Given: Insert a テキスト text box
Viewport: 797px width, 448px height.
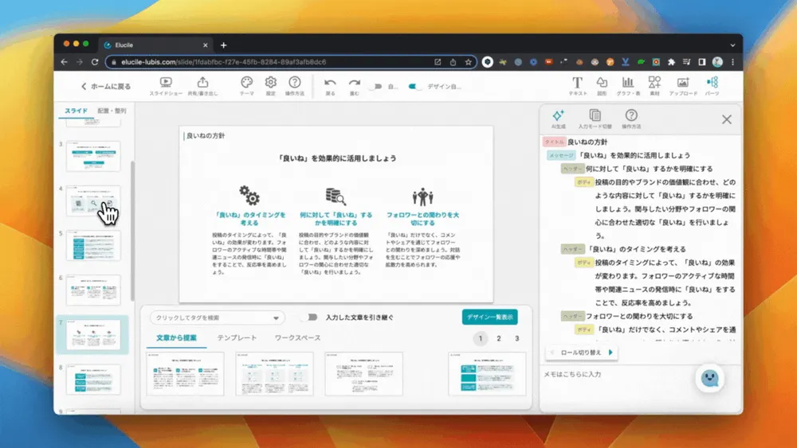Looking at the screenshot, I should 577,86.
